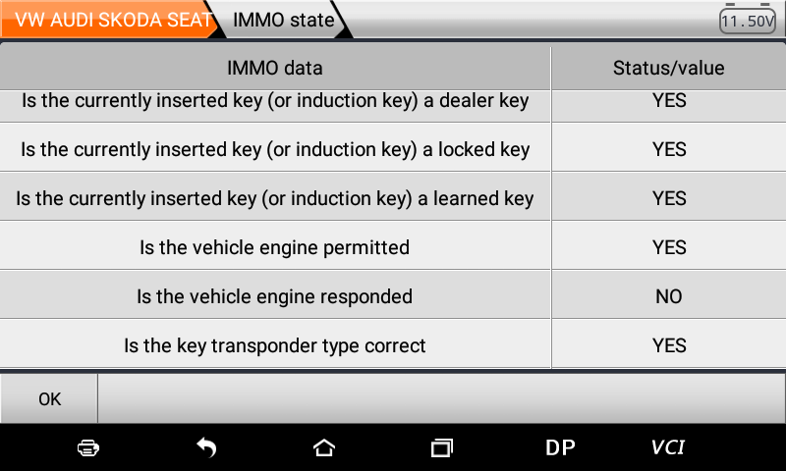The image size is (786, 471).
Task: Check the battery voltage 11.50V indicator
Action: 748,21
